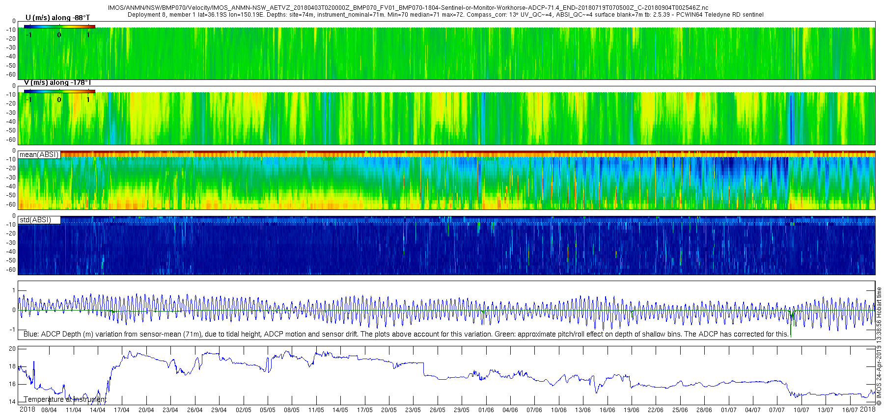Select the IMOS/ANMN file path title line

[x=408, y=8]
